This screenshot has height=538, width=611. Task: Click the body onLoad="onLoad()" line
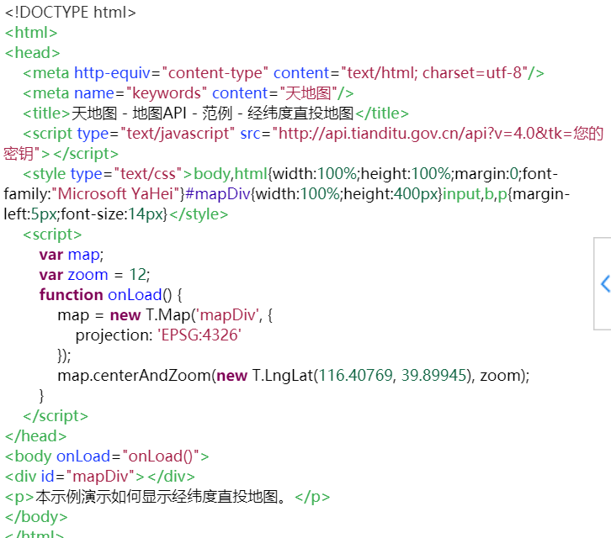click(x=107, y=456)
